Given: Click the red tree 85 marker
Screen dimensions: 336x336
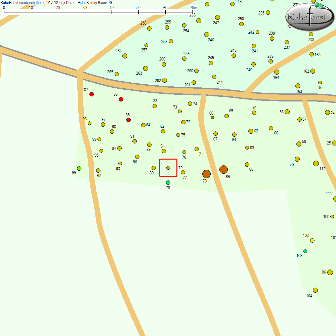Looking at the screenshot, I should point(128,120).
